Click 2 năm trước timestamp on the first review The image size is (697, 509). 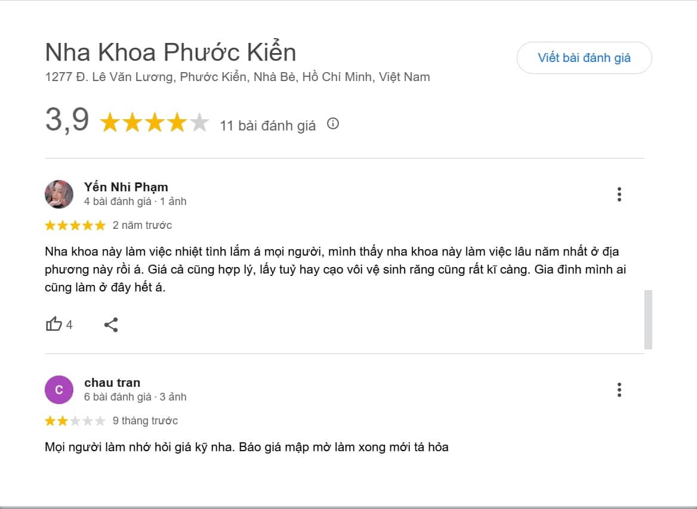click(x=141, y=225)
